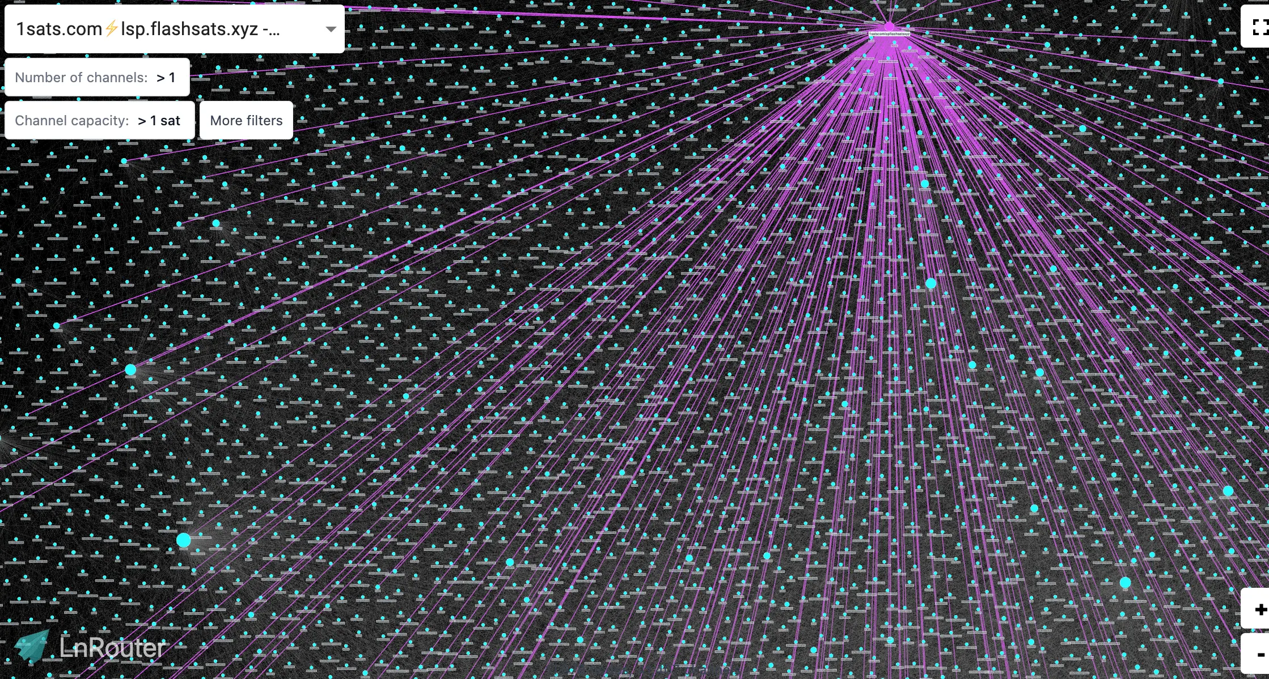
Task: Select the large cyan node left of center
Action: click(x=130, y=369)
